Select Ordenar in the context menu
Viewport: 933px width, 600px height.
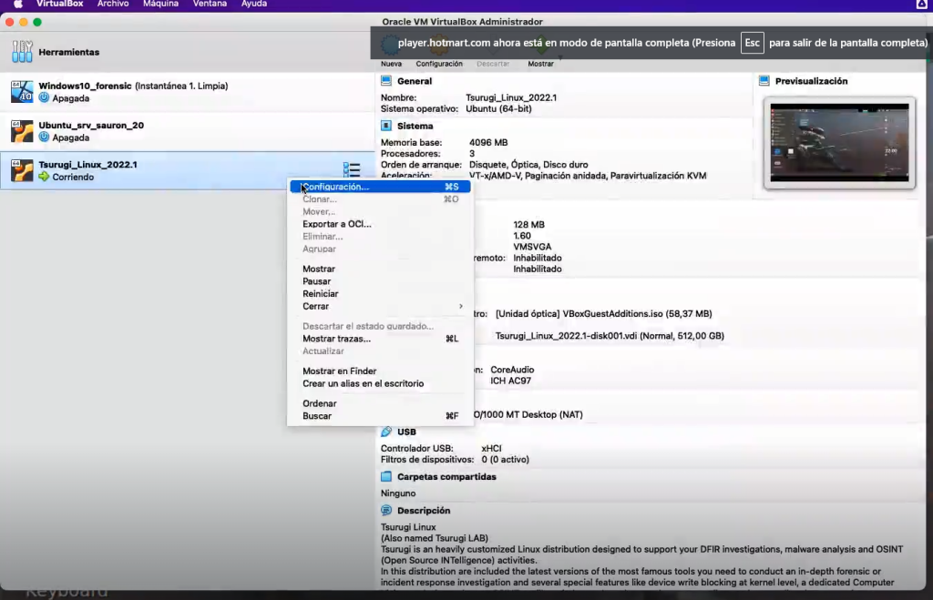pyautogui.click(x=380, y=403)
